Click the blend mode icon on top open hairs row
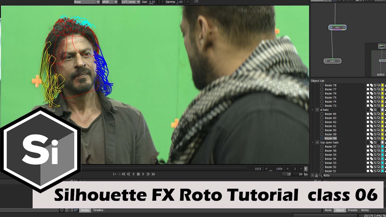Image resolution: width=386 pixels, height=217 pixels. coord(372,142)
